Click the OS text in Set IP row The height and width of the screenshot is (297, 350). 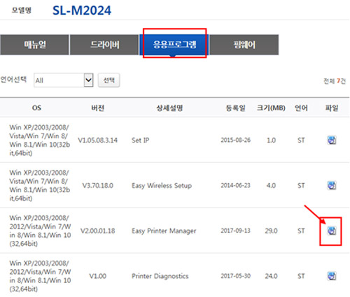39,140
